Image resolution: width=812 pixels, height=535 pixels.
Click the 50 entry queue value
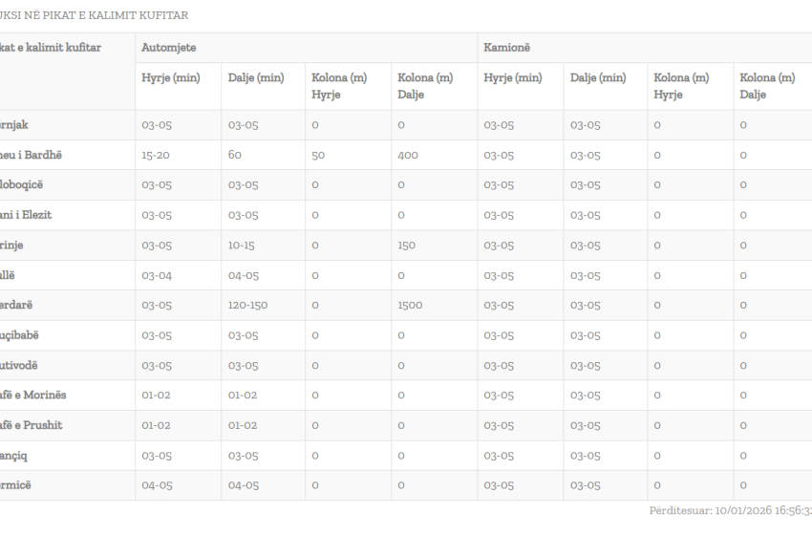pos(318,155)
